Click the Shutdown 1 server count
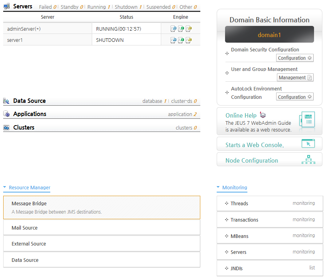Screen dimensions: 326x279 128,7
